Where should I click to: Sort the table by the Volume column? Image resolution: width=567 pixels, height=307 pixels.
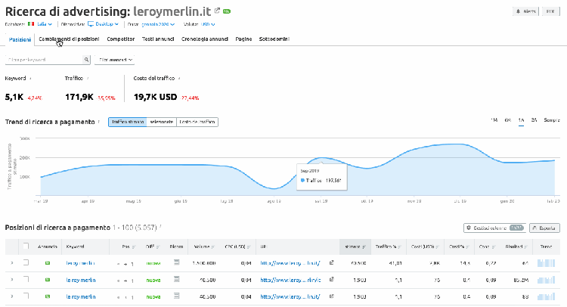click(x=204, y=247)
